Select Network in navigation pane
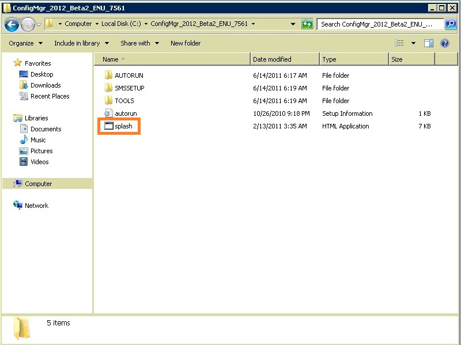Screen dimensions: 461x345 (36, 206)
